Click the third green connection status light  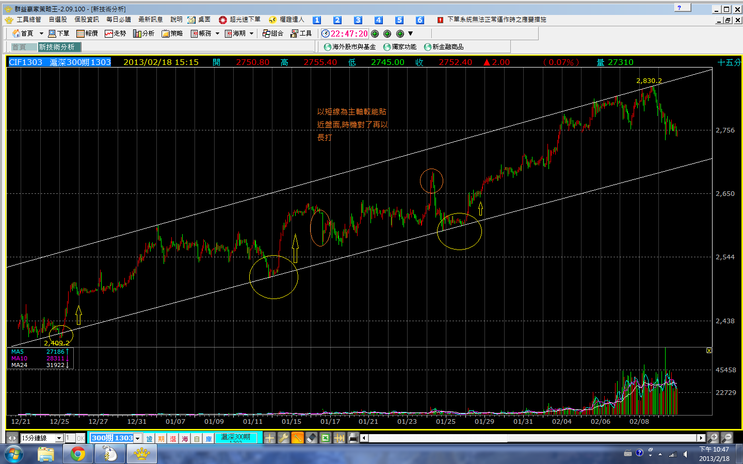coord(400,34)
